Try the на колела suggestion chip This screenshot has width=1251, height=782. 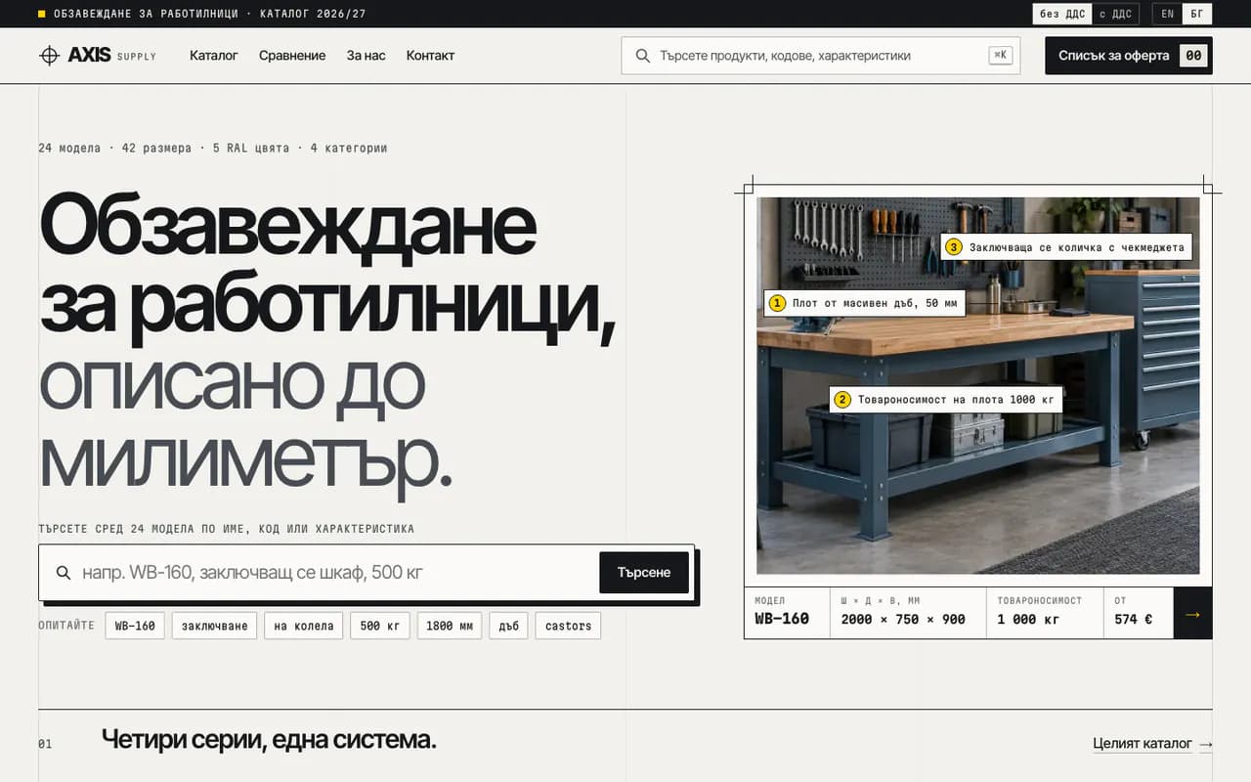(304, 626)
